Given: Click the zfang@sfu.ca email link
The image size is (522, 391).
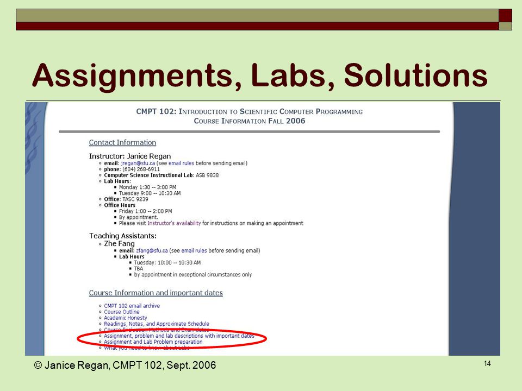Looking at the screenshot, I should coord(152,251).
